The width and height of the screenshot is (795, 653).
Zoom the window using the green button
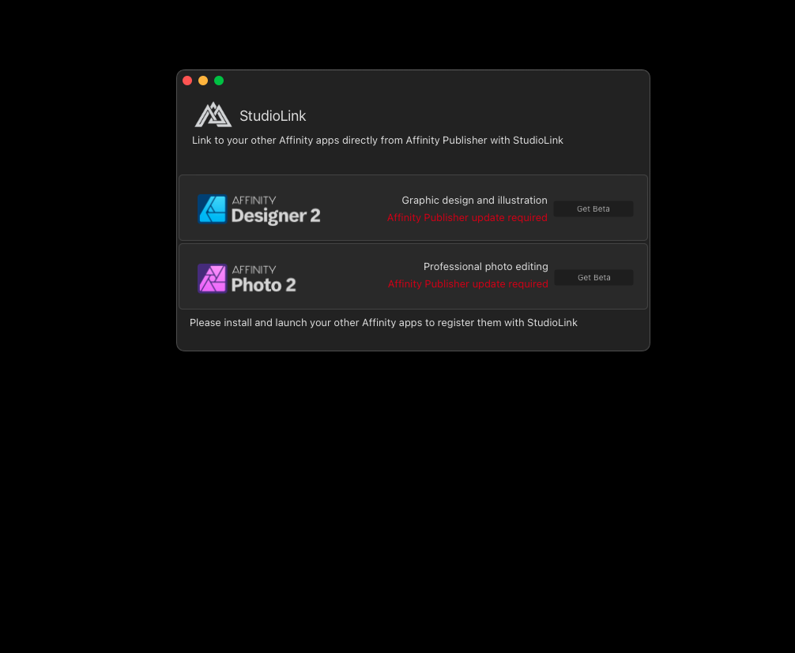click(219, 81)
